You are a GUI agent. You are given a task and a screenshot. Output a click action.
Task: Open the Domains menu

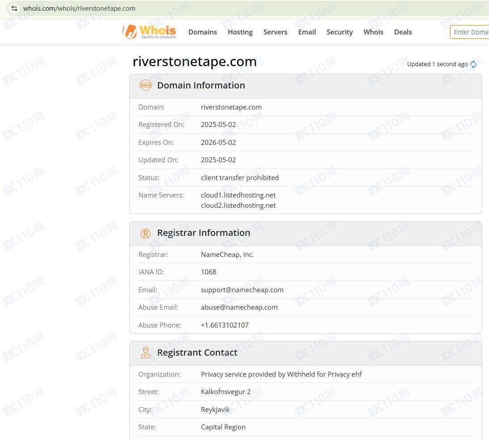(203, 32)
